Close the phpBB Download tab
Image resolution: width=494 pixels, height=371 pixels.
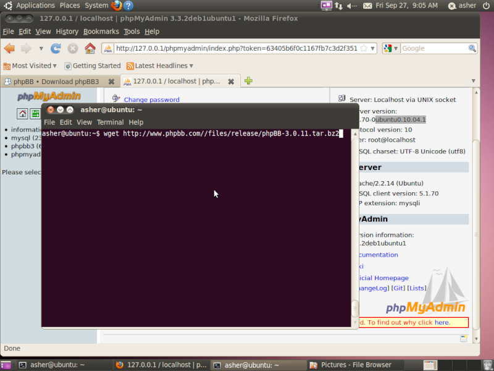coord(111,82)
